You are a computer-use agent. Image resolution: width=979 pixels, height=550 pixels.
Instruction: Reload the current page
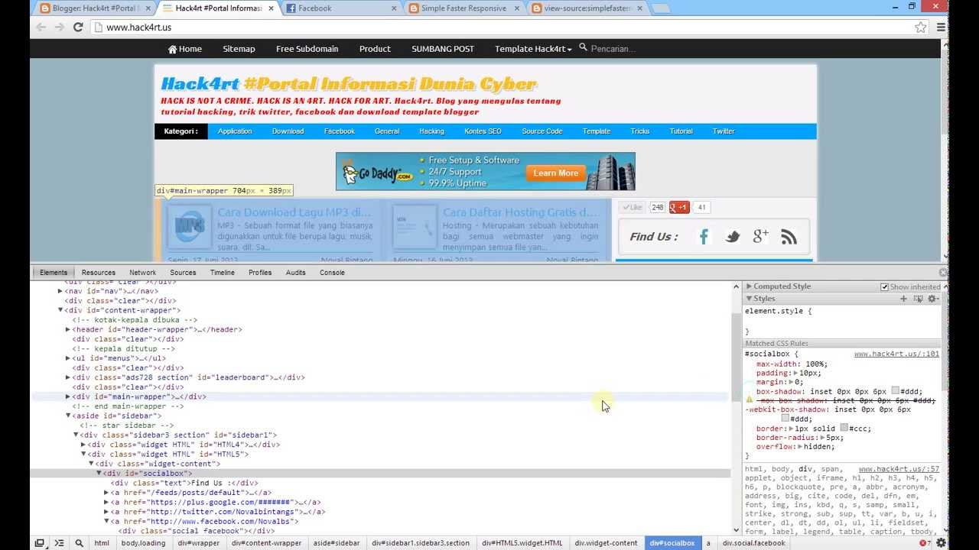78,27
